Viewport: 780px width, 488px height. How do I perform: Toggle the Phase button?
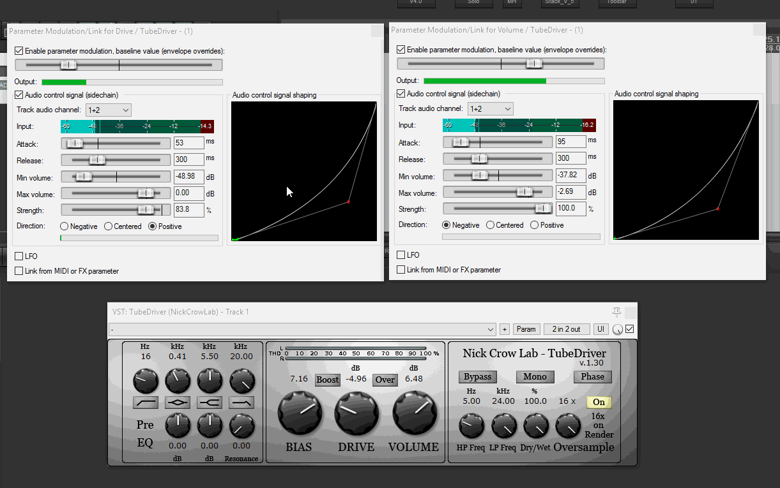[x=593, y=376]
